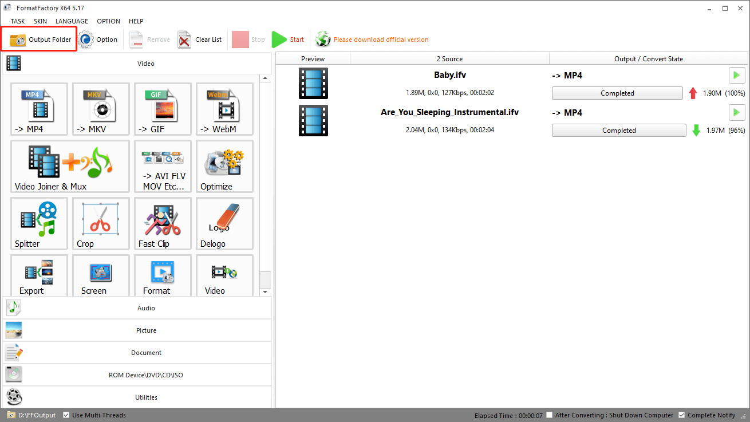The image size is (750, 422).
Task: Select the -> GIF conversion tile
Action: pos(163,109)
